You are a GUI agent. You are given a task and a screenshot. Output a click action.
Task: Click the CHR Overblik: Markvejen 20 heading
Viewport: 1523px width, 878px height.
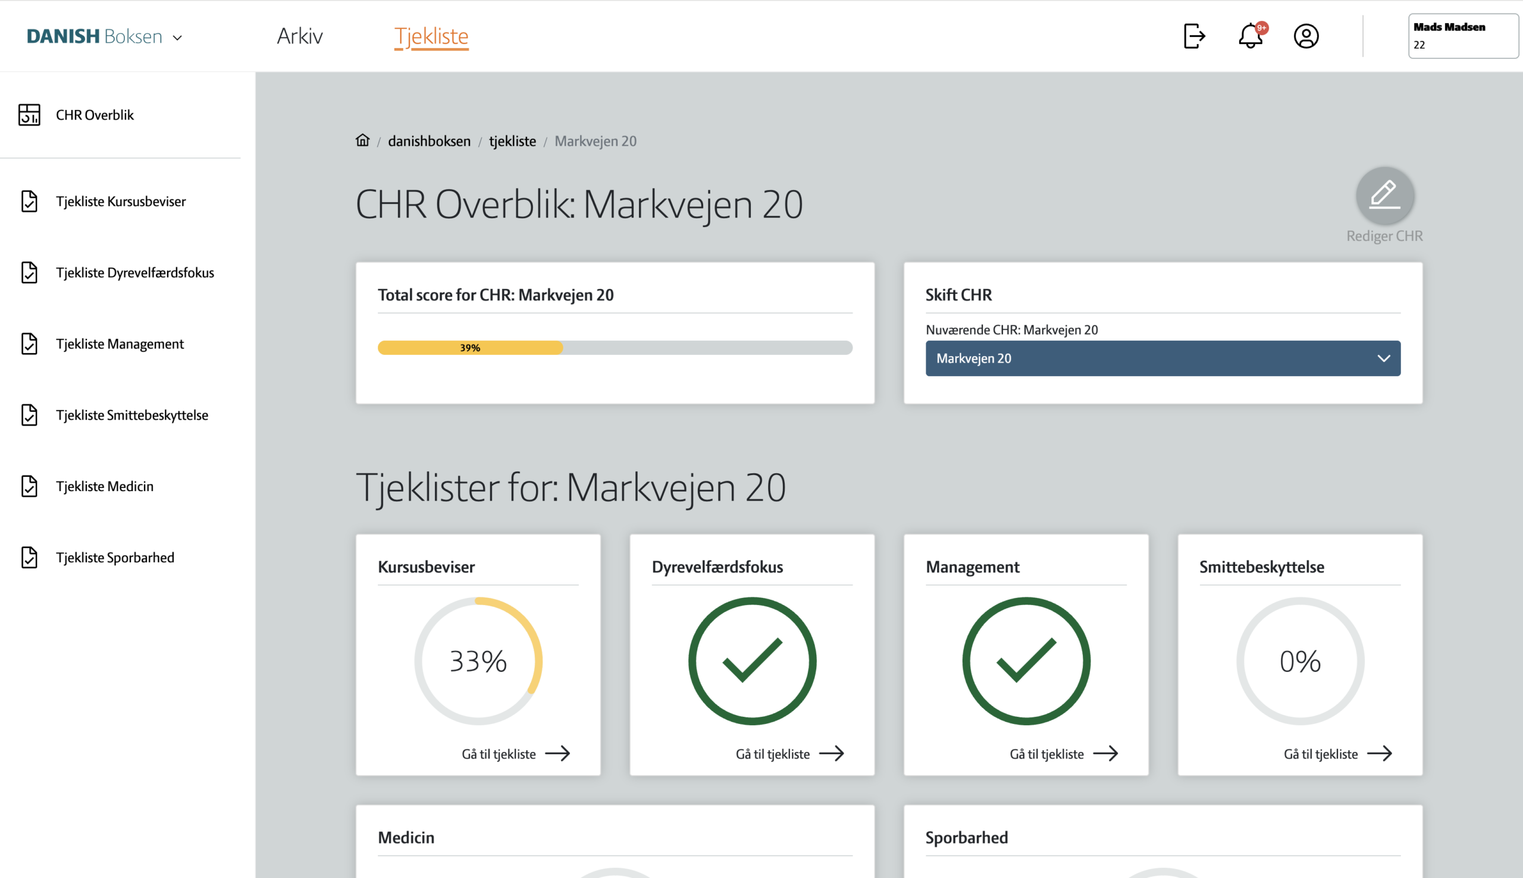click(579, 204)
